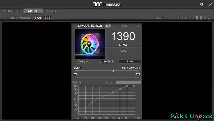Viewport: 214px width, 121px height.
Task: Click the fan Name input field
Action: click(x=125, y=26)
